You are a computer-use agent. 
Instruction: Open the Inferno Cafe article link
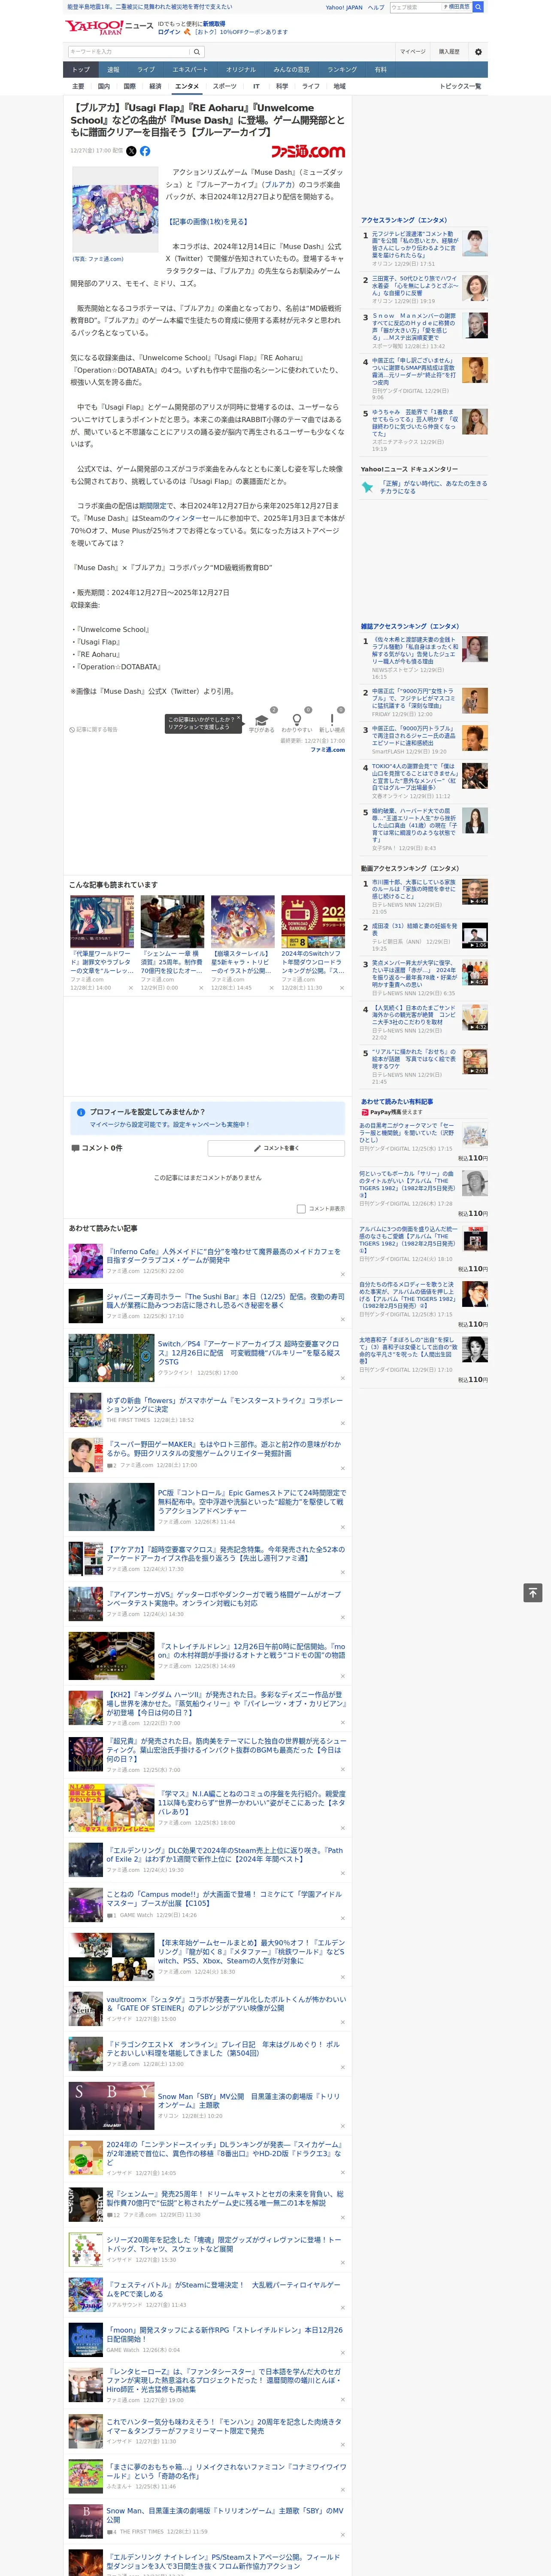[x=224, y=1255]
